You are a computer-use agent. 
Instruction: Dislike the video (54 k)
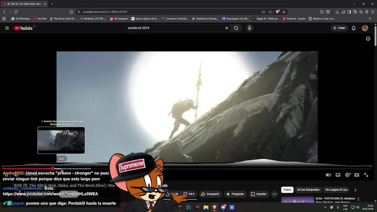[189, 194]
